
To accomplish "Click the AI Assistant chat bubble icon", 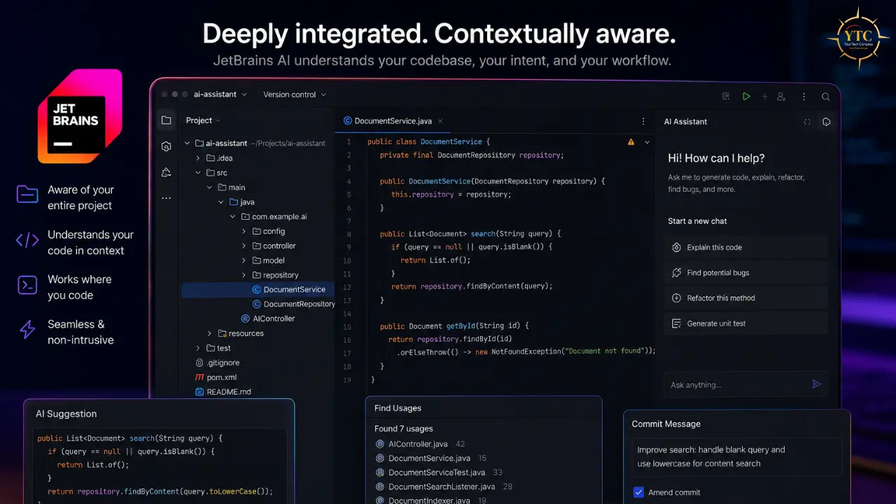I will click(827, 122).
